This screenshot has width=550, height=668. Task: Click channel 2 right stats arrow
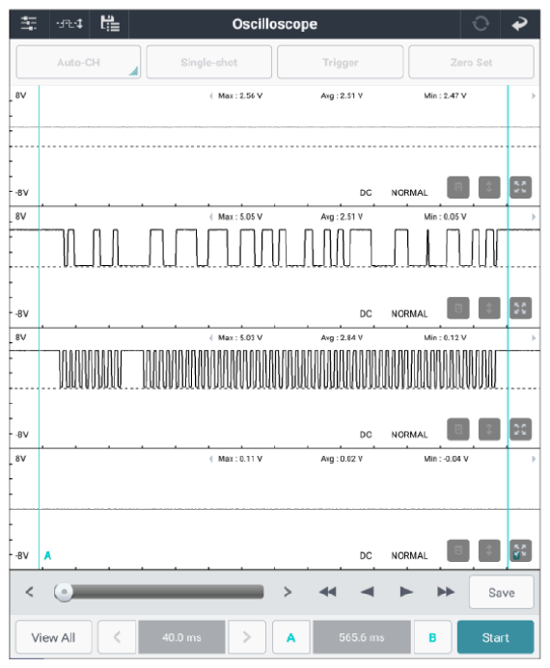534,217
